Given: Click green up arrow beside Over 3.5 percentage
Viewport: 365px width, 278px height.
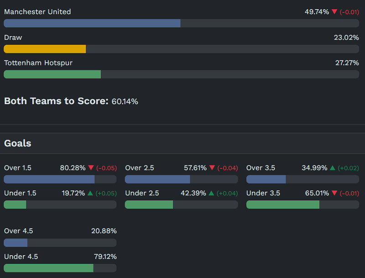Looking at the screenshot, I should pyautogui.click(x=333, y=168).
